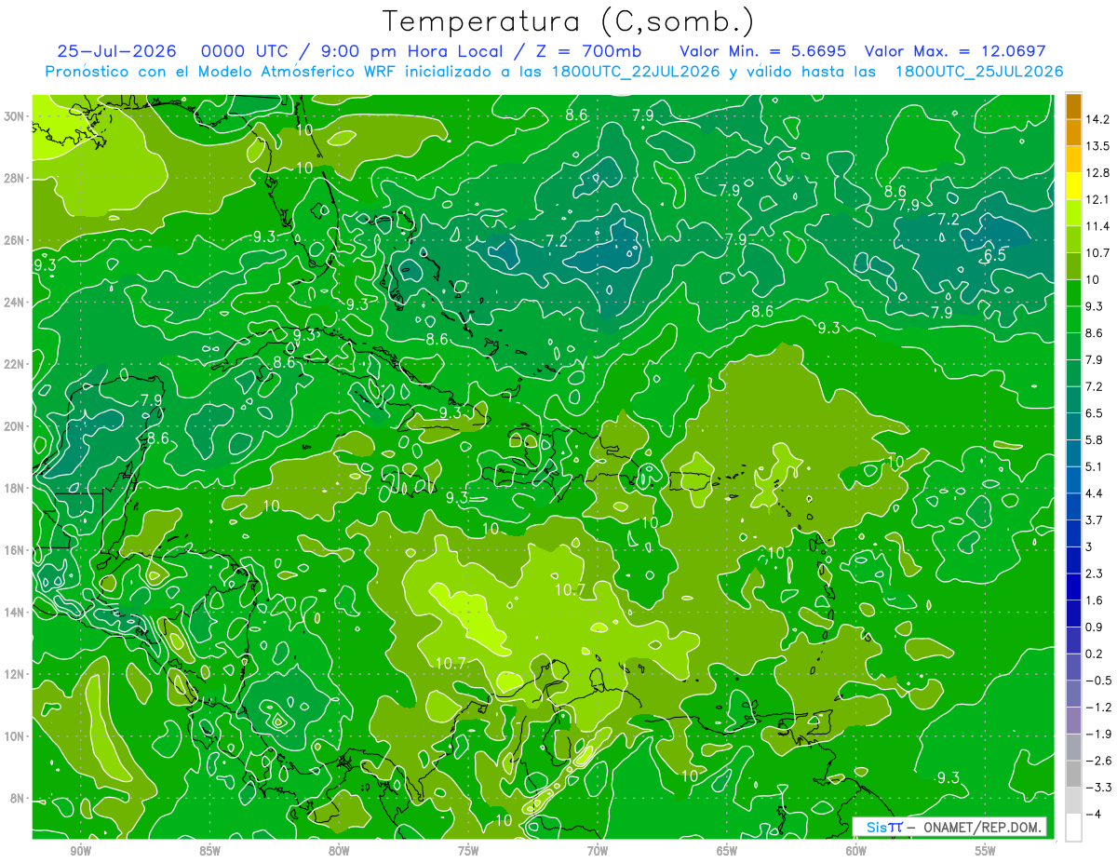Click the "-2.6" color scale label
Image resolution: width=1117 pixels, height=863 pixels.
click(x=1097, y=761)
